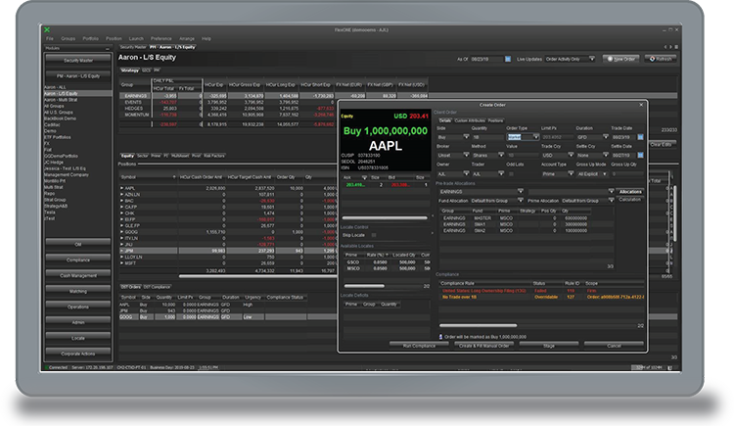The height and width of the screenshot is (426, 734).
Task: Switch to the Risk Factors tab
Action: point(214,156)
